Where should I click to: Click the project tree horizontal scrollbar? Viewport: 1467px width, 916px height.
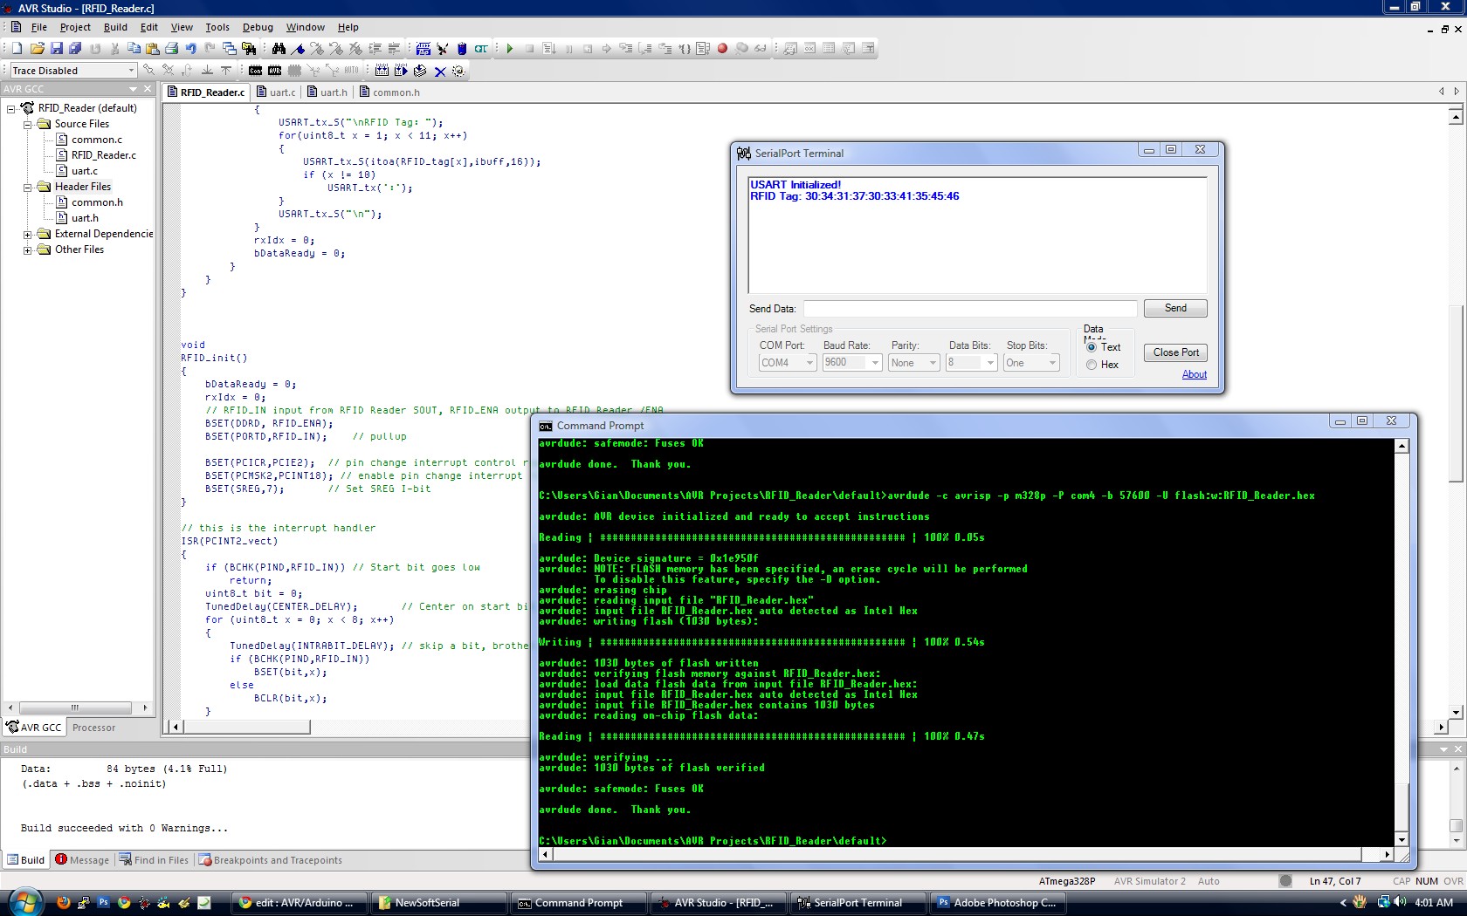click(x=77, y=708)
